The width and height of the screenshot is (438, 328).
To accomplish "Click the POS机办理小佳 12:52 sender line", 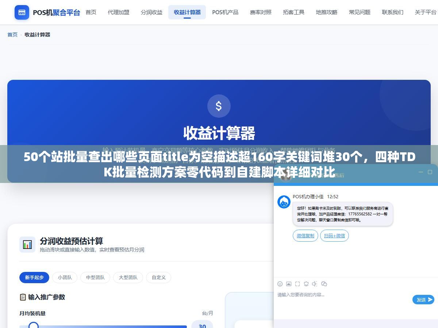I will 315,196.
